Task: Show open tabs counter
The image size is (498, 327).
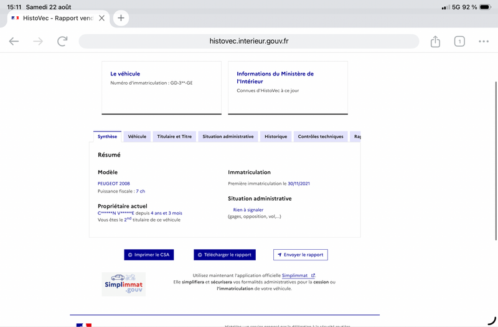Action: click(459, 41)
